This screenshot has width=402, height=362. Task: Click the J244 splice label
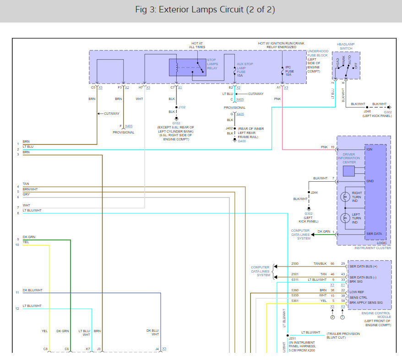point(314,192)
